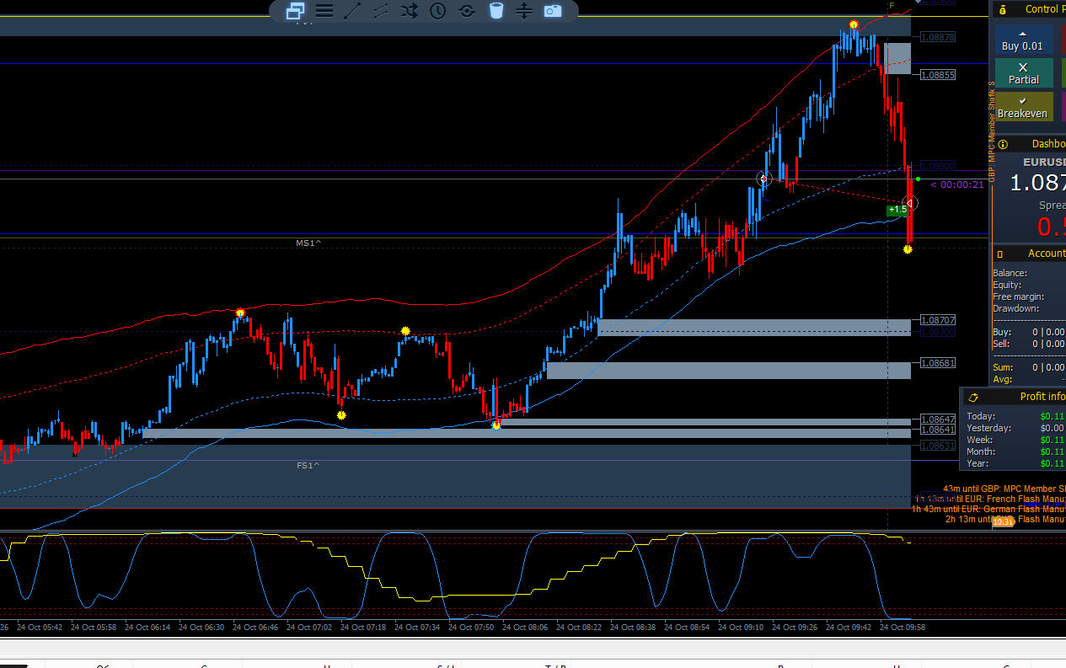This screenshot has height=668, width=1066.
Task: Click the 43m until GBP news line
Action: tap(1004, 489)
